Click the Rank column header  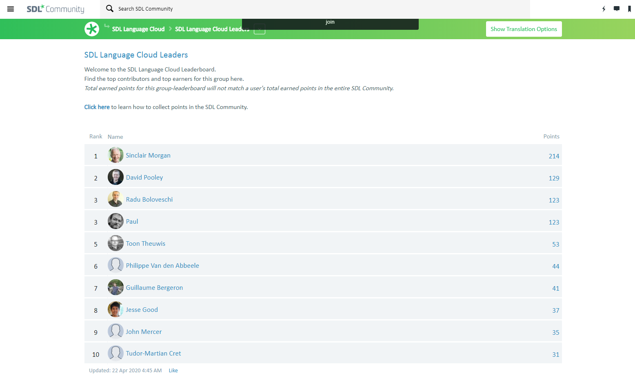pos(96,136)
